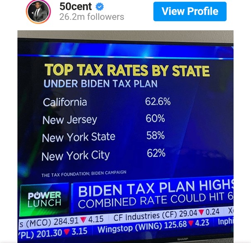
Task: Open the 50cent username link
Action: [75, 7]
